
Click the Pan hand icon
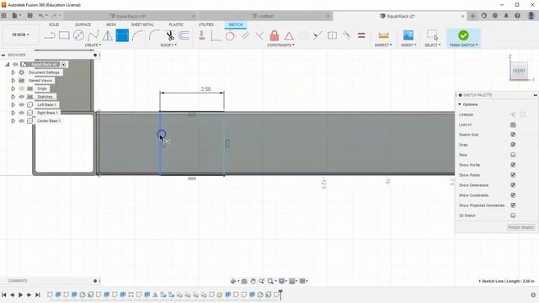pos(253,281)
